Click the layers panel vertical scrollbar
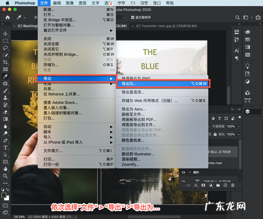The width and height of the screenshot is (263, 219). click(x=240, y=154)
